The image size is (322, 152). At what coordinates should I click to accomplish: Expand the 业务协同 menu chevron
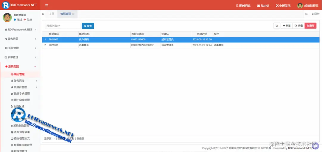[35, 39]
